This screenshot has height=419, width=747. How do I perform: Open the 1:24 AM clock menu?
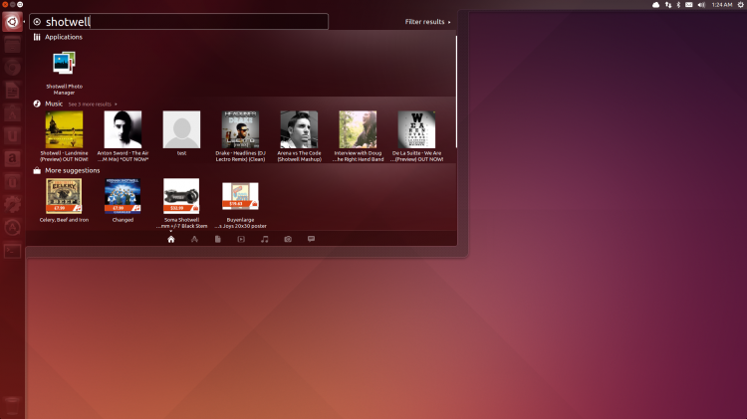click(722, 5)
